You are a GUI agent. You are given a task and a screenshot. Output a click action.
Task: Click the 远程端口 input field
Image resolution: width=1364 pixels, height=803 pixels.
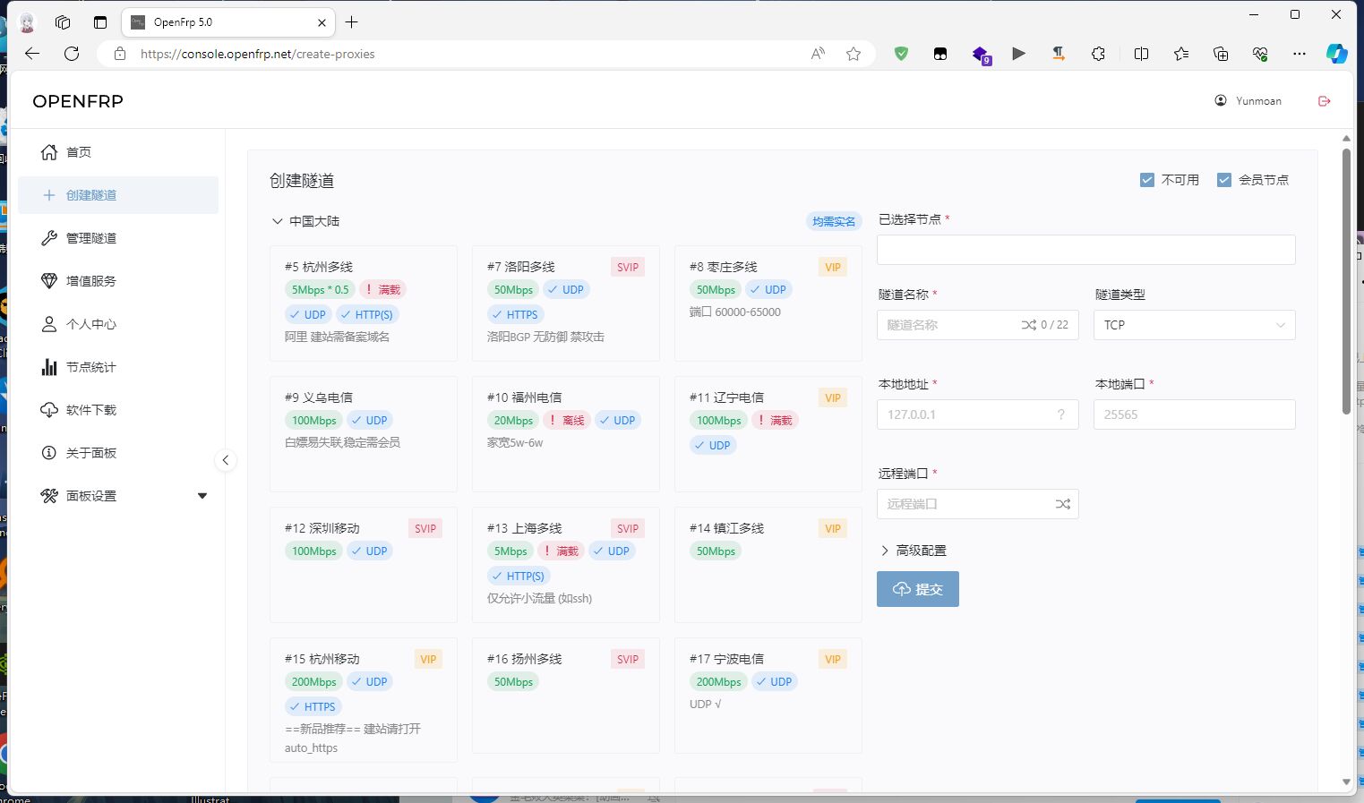pyautogui.click(x=978, y=504)
